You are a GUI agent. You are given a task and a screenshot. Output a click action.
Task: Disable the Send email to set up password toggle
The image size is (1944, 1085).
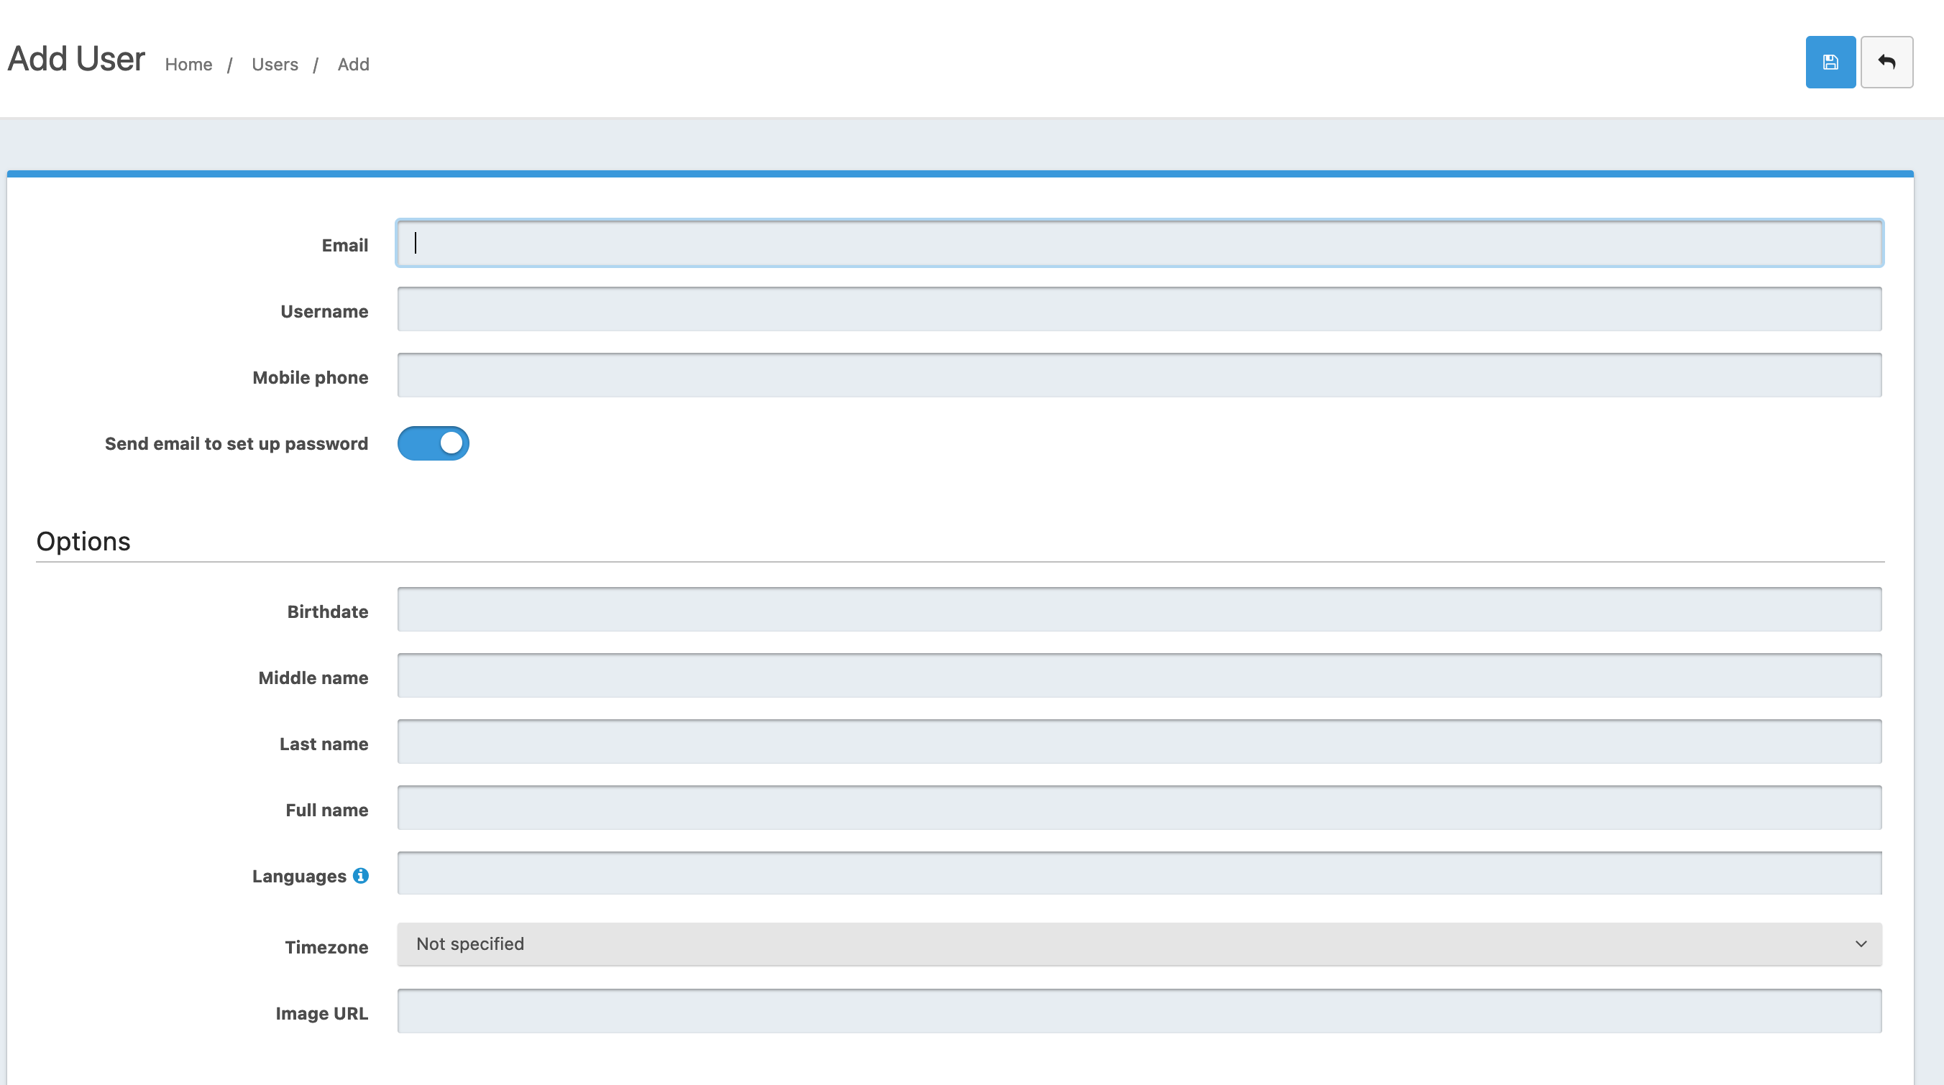tap(434, 443)
